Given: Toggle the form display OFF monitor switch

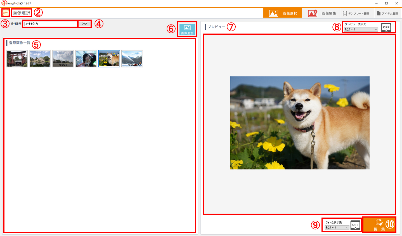Looking at the screenshot, I should (355, 225).
